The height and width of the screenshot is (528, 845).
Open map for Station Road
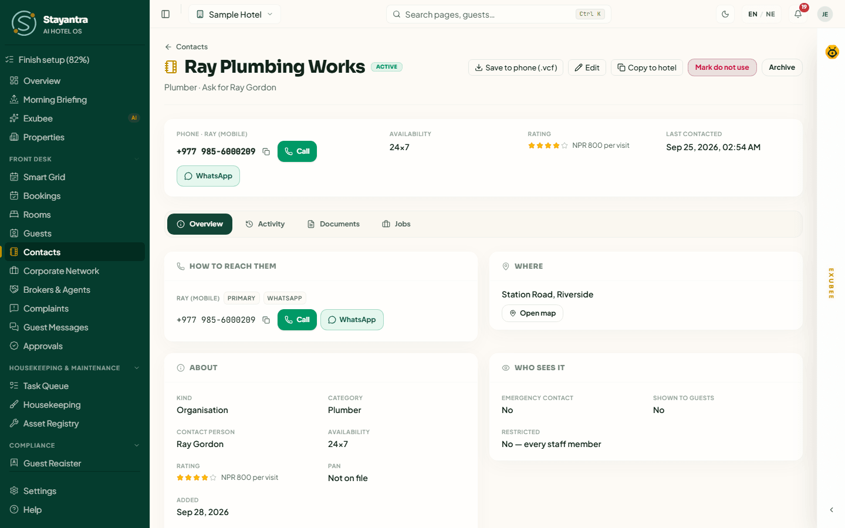point(532,313)
